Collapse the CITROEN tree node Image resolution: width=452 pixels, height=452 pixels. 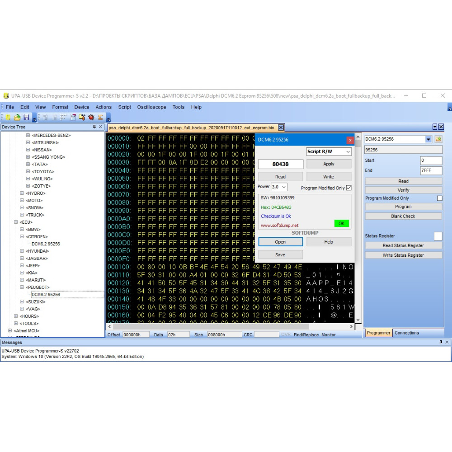point(22,237)
